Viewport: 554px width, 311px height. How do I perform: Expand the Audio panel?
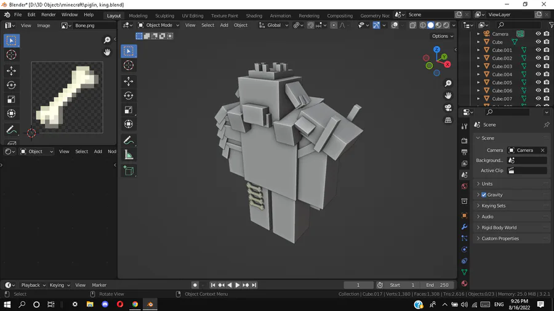click(x=512, y=216)
